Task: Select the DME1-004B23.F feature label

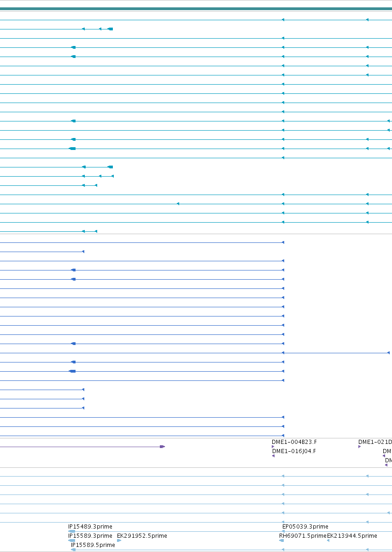Action: 294,442
